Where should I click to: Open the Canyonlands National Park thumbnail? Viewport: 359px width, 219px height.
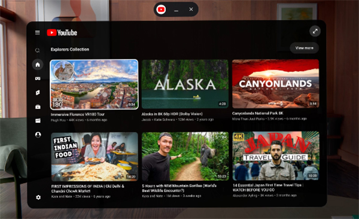pos(275,84)
